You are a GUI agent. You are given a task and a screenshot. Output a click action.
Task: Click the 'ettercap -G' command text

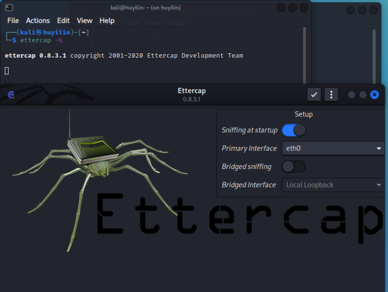[42, 40]
